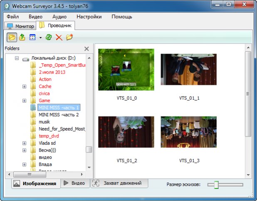Viewport: 257px width, 201px height.
Task: Expand the Cache folder
Action: click(24, 87)
